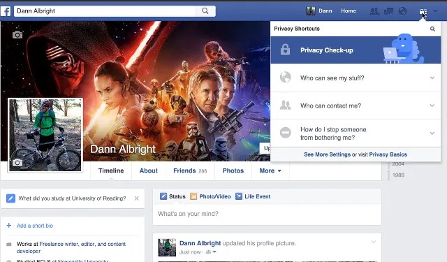Open notifications globe icon
447x262 pixels.
pyautogui.click(x=402, y=11)
